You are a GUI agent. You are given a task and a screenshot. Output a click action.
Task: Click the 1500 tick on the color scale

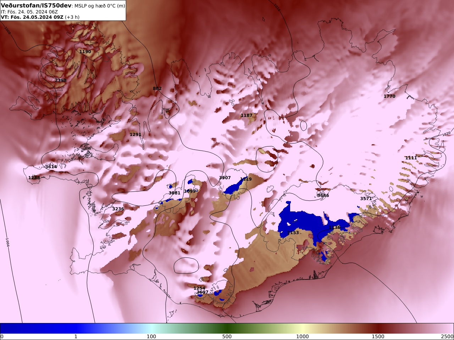pos(378,336)
